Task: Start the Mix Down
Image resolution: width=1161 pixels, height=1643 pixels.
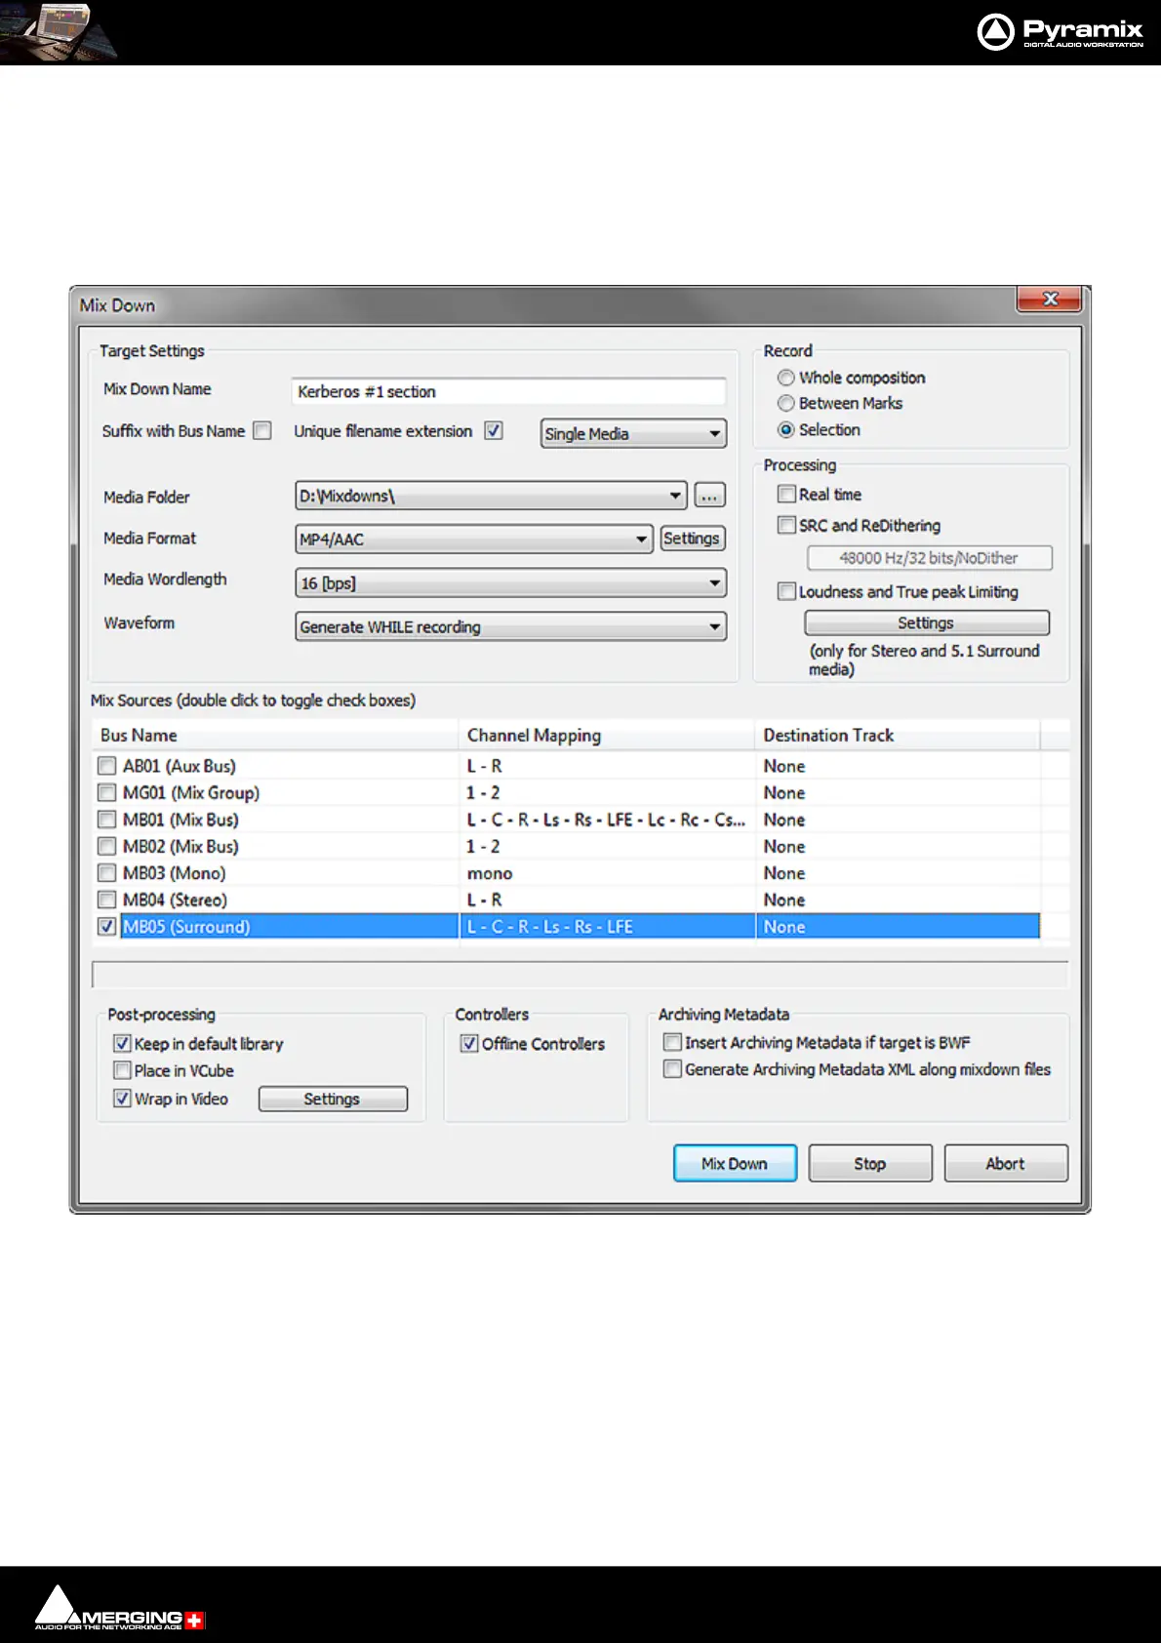Action: (735, 1163)
